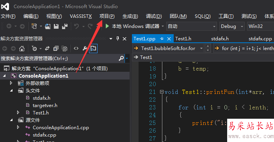The height and width of the screenshot is (142, 274).
Task: Toggle the pin on Test1.cpp tab
Action: (162, 39)
